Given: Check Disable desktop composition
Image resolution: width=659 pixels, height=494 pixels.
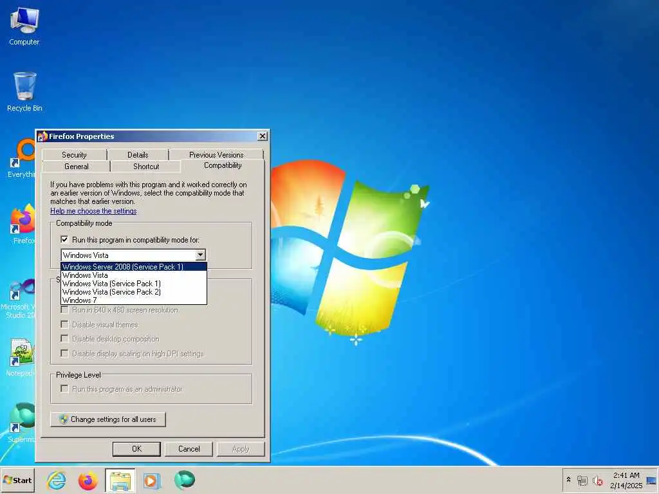Looking at the screenshot, I should point(64,338).
